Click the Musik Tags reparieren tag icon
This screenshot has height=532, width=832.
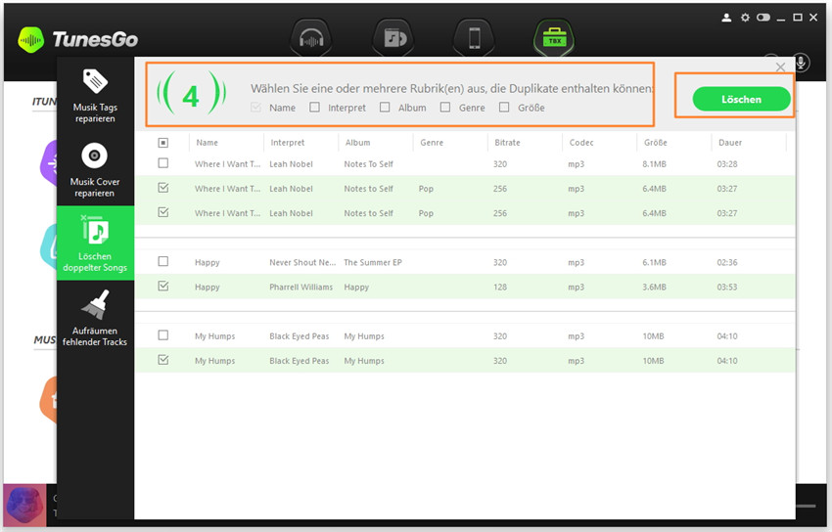[x=95, y=81]
